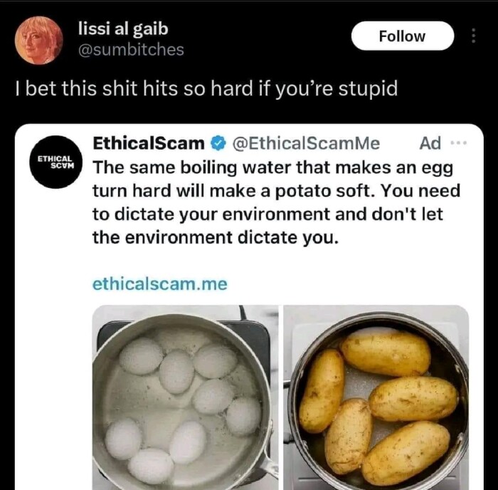Open lissi al gaib's profile picture
The width and height of the screenshot is (498, 490).
tap(38, 40)
